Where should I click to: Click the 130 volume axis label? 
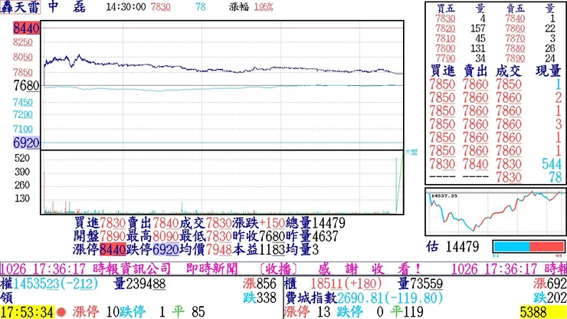tap(22, 199)
